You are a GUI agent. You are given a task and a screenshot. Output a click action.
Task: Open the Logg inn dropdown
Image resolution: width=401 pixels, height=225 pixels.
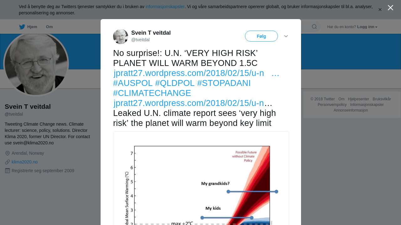tap(367, 27)
